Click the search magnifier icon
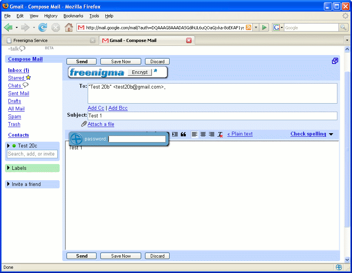Screen dimensions: 352x273 click(x=343, y=27)
